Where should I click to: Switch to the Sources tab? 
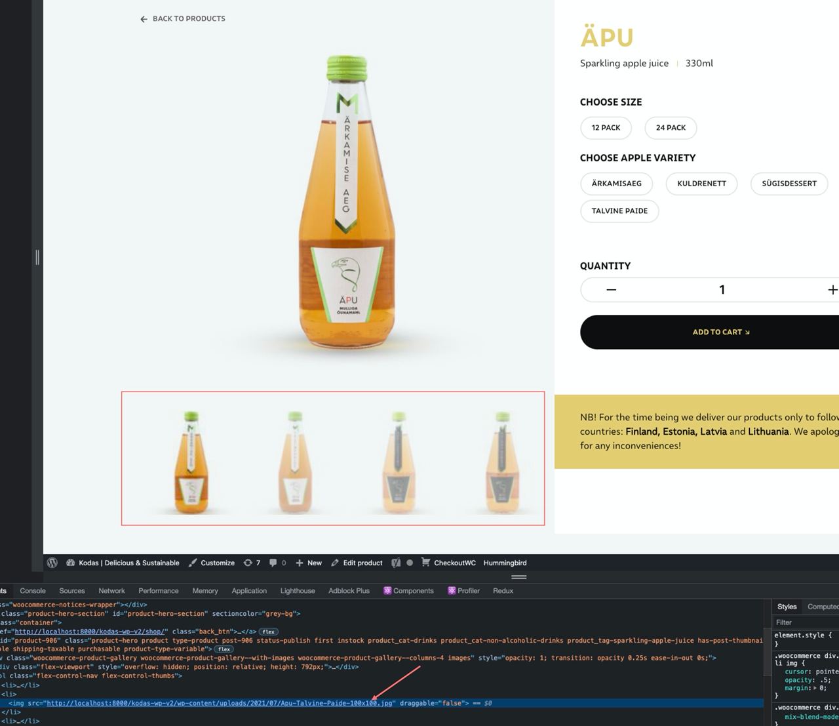pos(72,591)
